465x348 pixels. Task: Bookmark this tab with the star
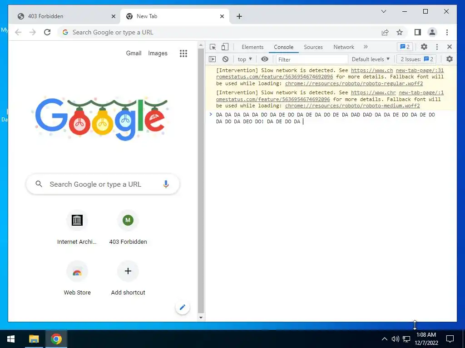click(400, 32)
